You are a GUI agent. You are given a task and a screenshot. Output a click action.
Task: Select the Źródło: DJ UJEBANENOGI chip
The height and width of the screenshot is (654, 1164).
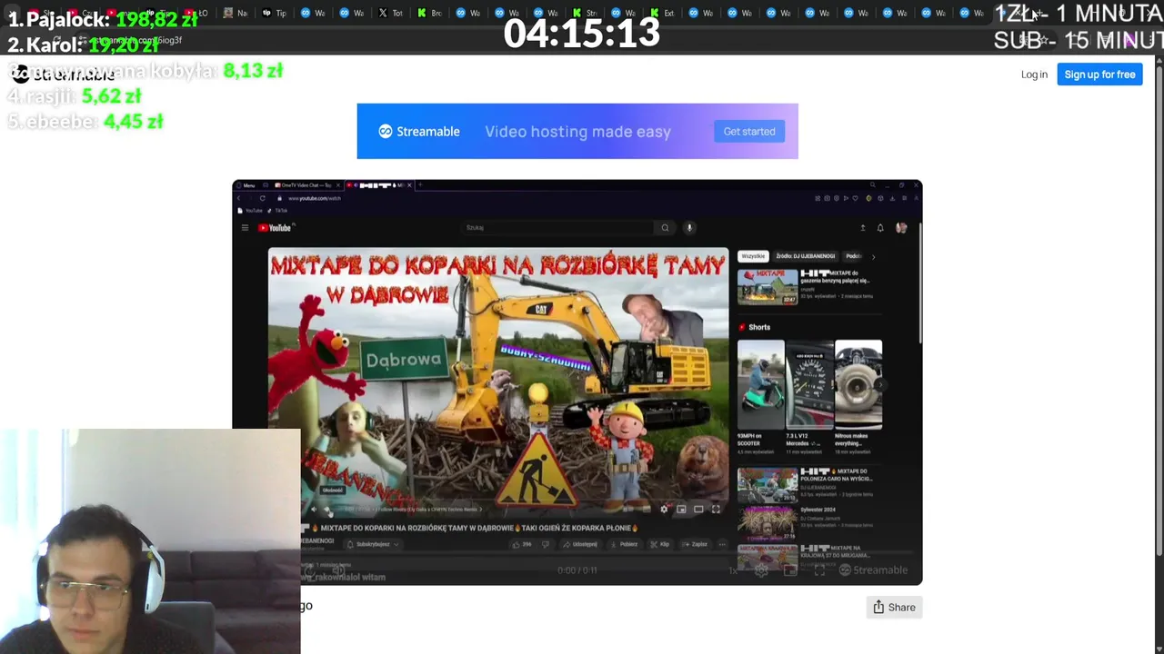pos(806,256)
